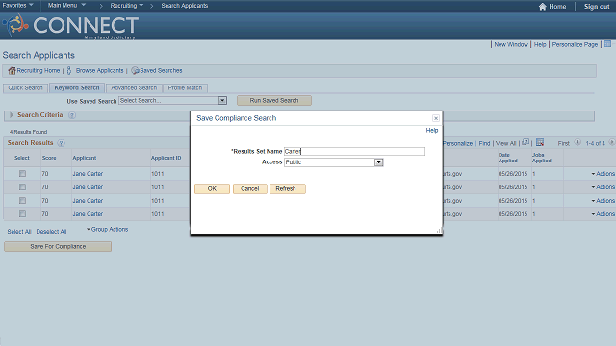Viewport: 616px width, 346px height.
Task: Tick the checkbox in the first result row
Action: coord(22,173)
